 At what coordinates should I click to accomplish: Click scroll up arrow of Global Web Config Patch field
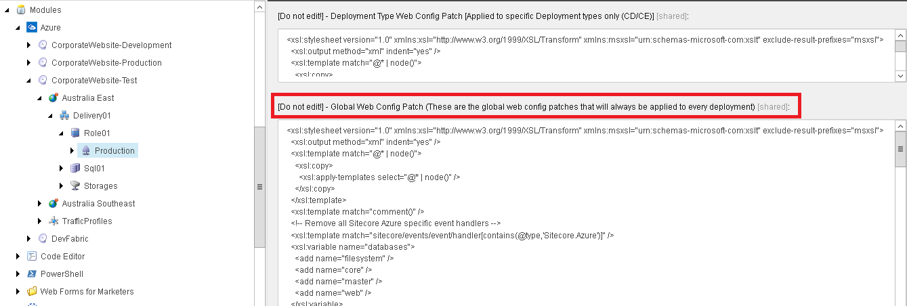(x=900, y=127)
